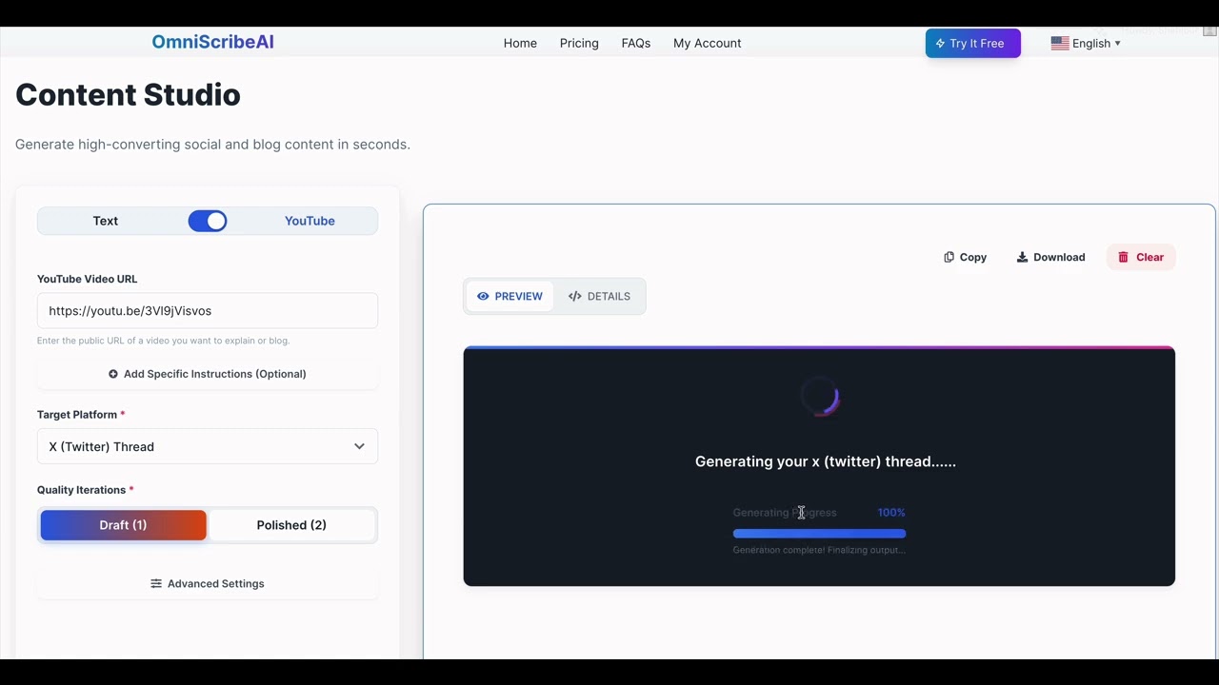The width and height of the screenshot is (1219, 685).
Task: Switch to the PREVIEW tab
Action: click(510, 296)
